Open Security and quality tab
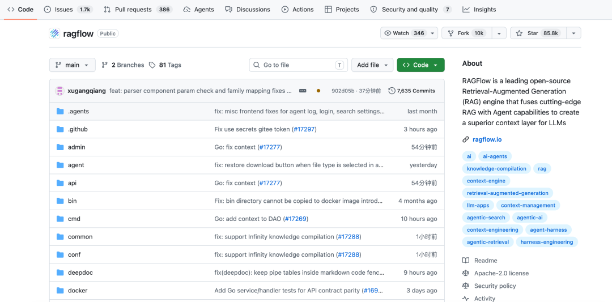 pyautogui.click(x=411, y=10)
